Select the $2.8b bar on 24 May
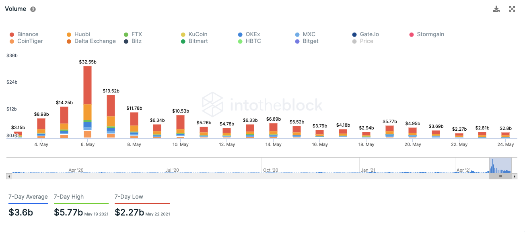 coord(505,135)
